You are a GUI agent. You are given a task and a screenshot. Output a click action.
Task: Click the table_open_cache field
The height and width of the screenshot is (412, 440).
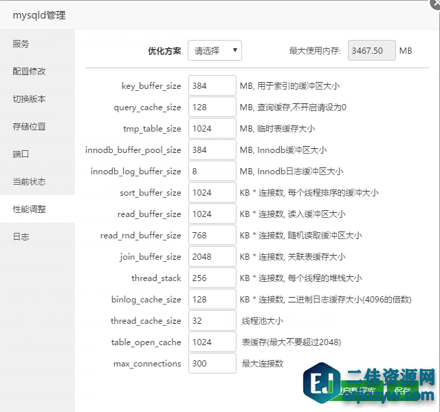[x=212, y=342]
